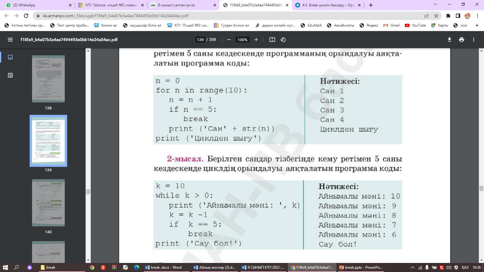Image resolution: width=484 pixels, height=272 pixels.
Task: Close the Break циклін басқару tab
Action: (x=359, y=5)
